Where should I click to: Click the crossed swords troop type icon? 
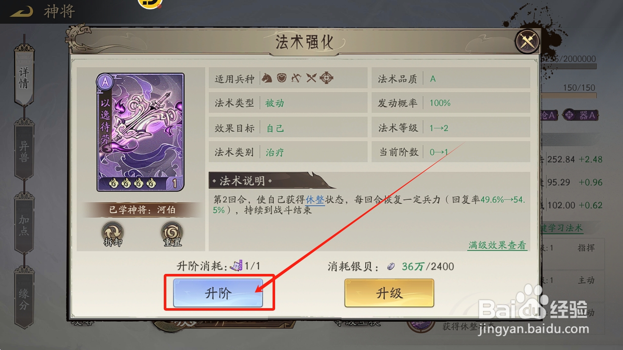tap(311, 78)
